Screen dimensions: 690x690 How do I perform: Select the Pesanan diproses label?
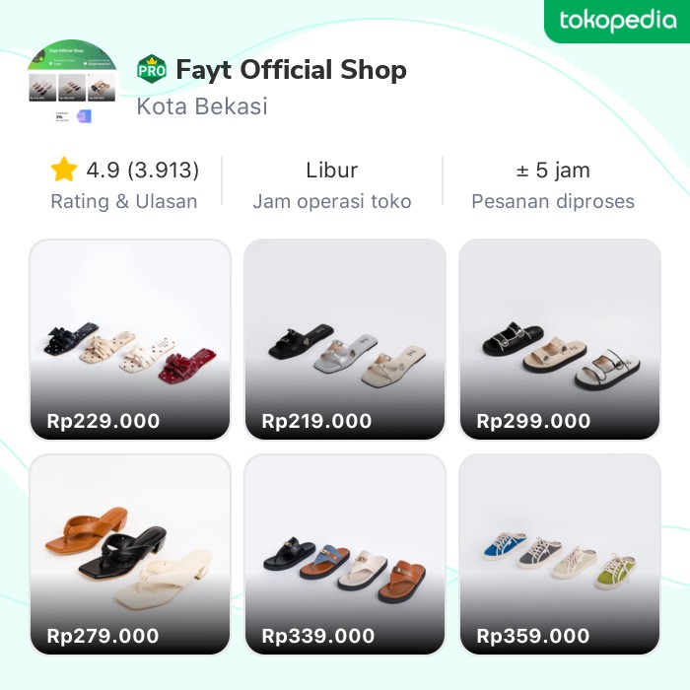553,202
